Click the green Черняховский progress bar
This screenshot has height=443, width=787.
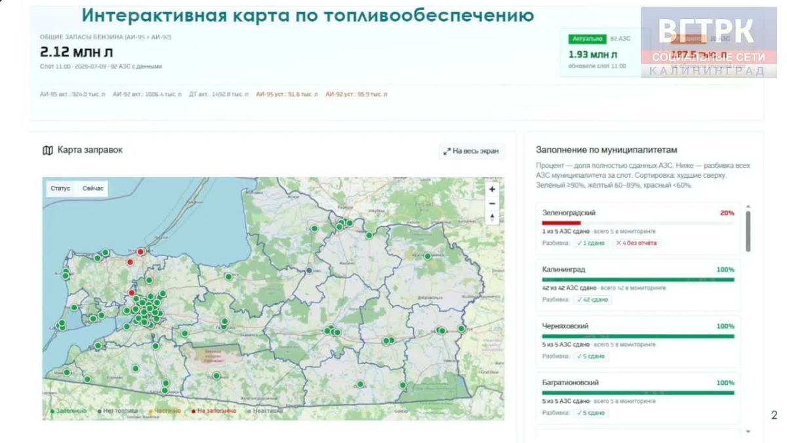tap(638, 336)
